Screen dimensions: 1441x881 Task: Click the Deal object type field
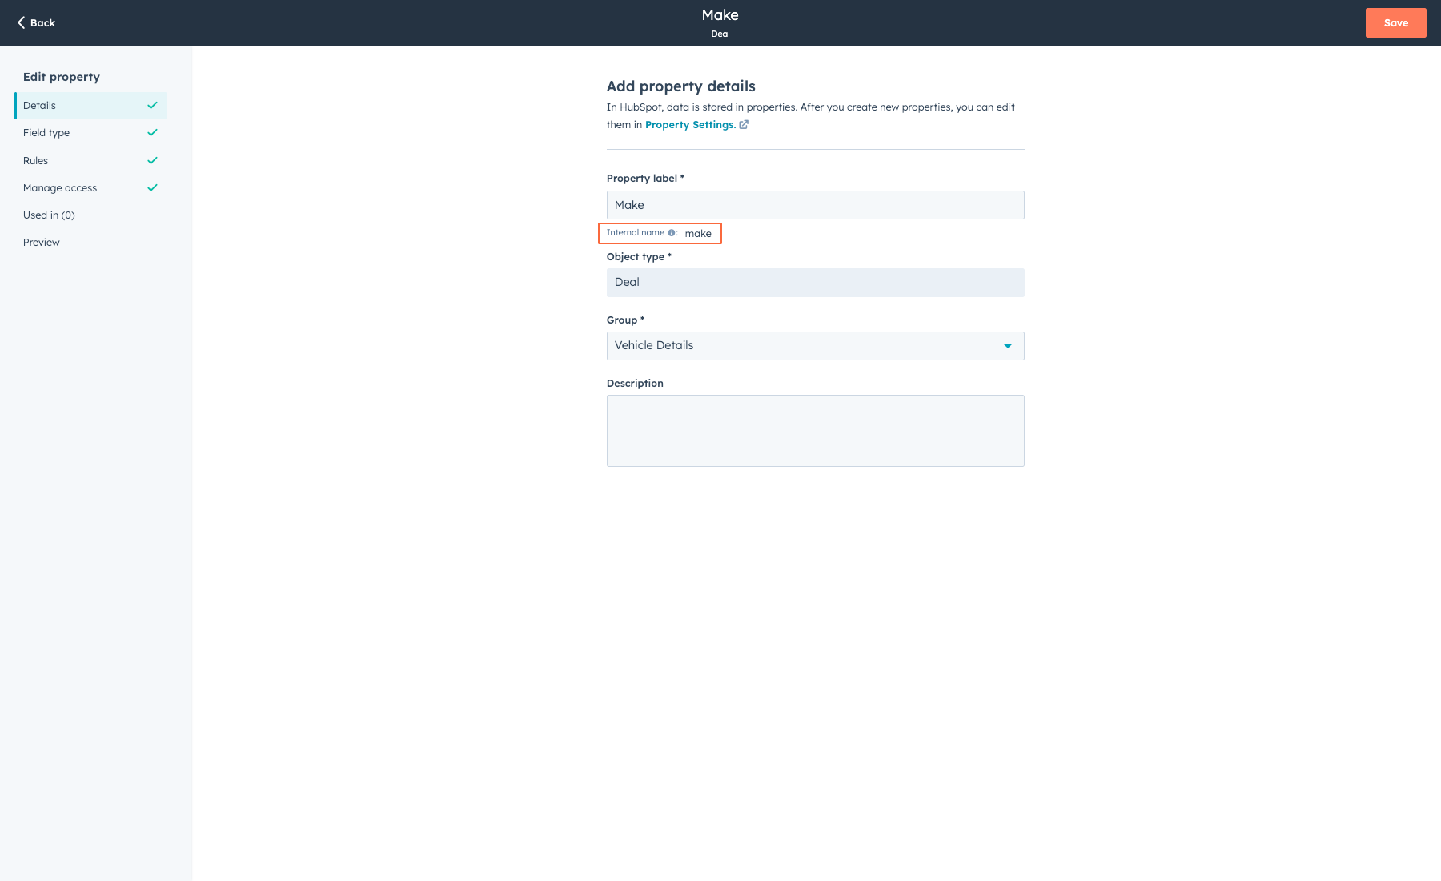tap(815, 282)
